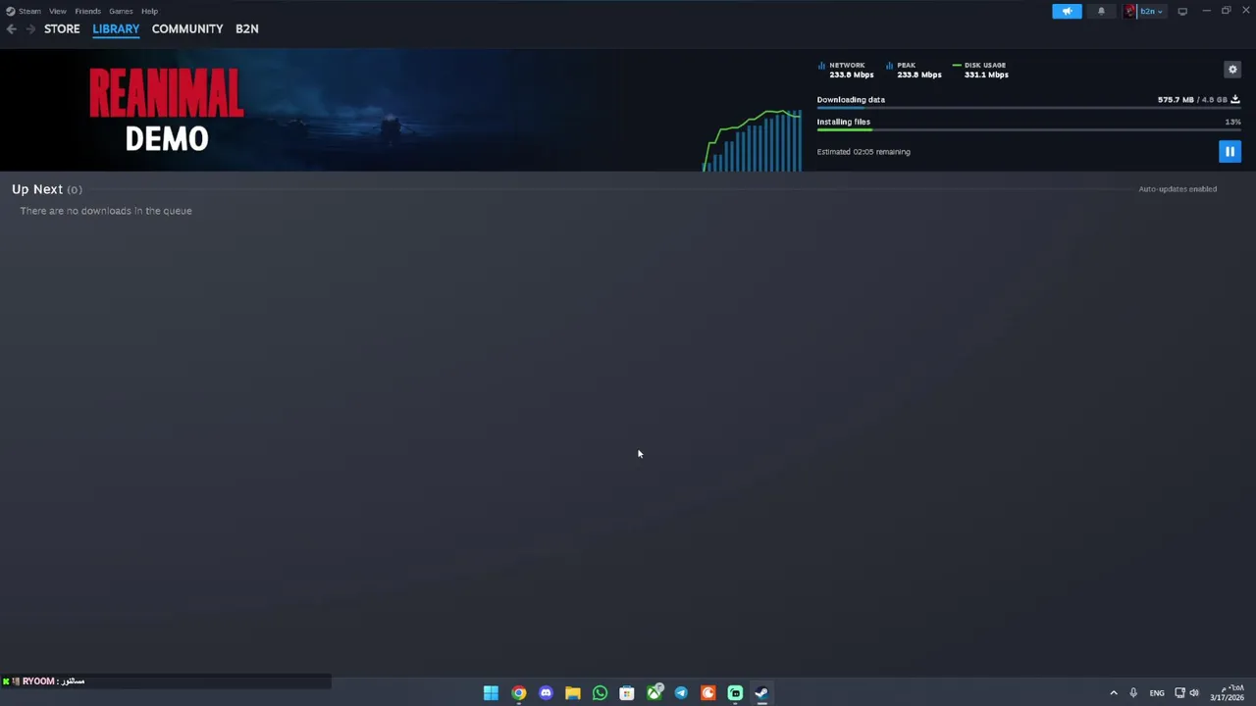Open the Help menu
This screenshot has height=706, width=1256.
coord(149,11)
